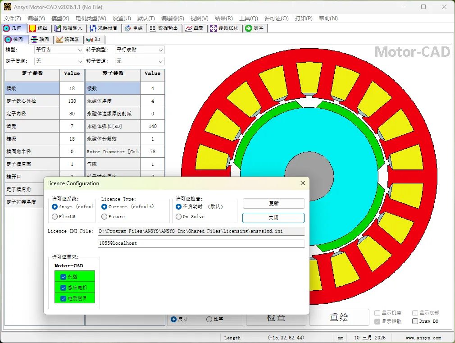This screenshot has width=455, height=343.
Task: Open the 电机类型(W) menu
Action: [91, 18]
